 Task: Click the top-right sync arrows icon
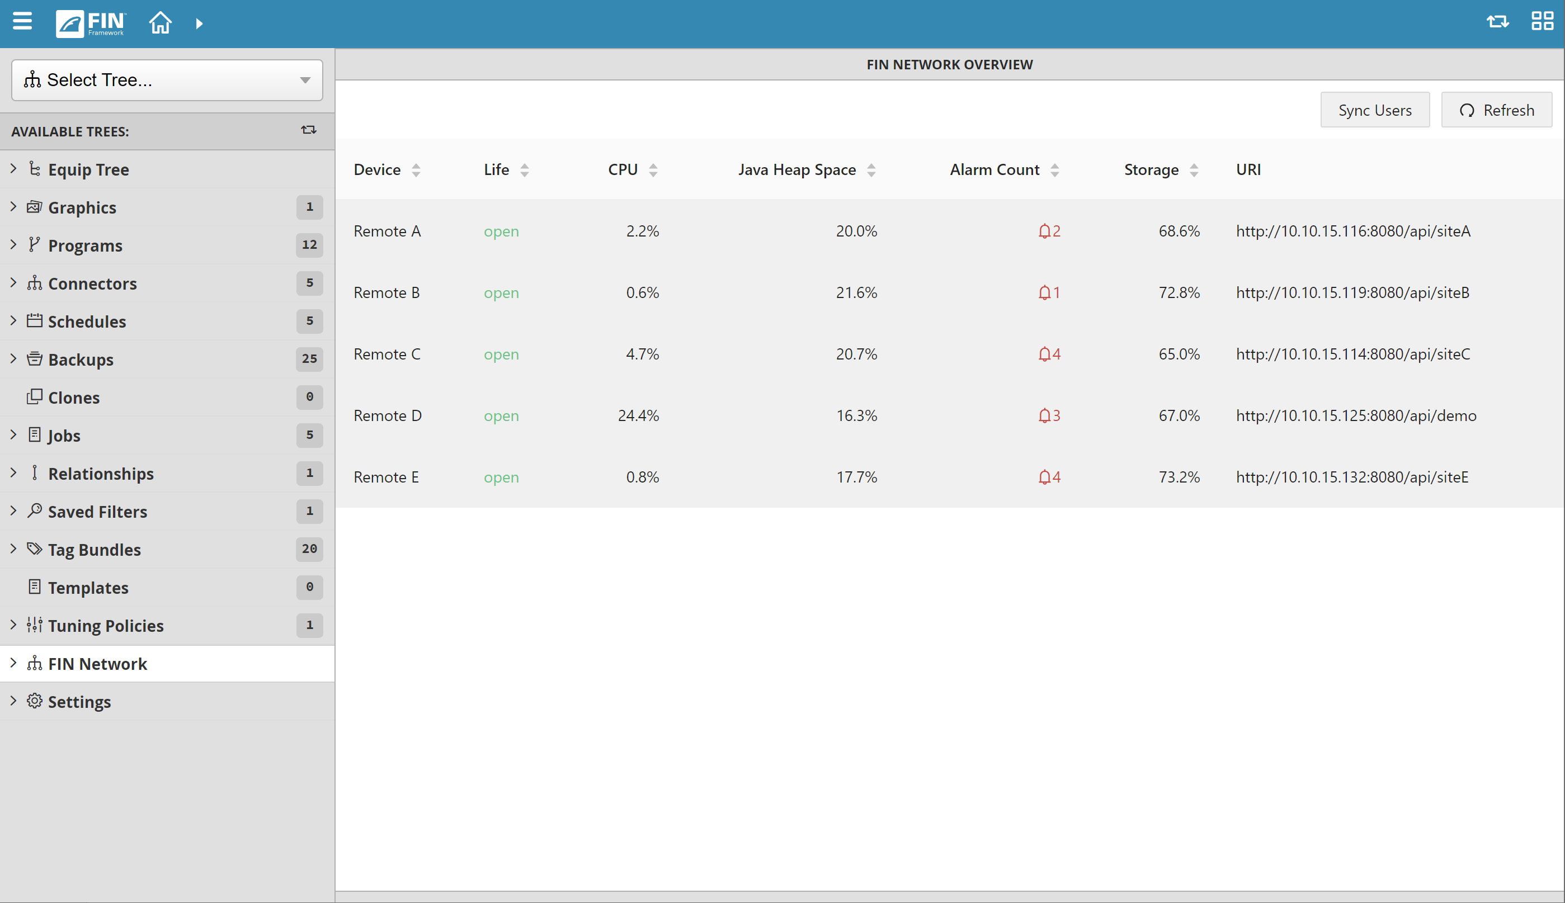[x=1497, y=22]
